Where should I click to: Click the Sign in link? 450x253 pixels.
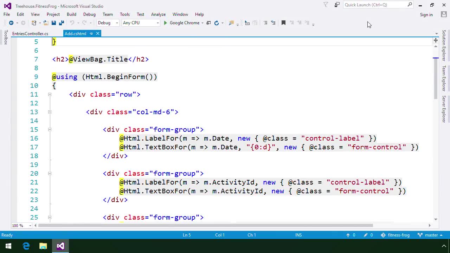pyautogui.click(x=426, y=14)
